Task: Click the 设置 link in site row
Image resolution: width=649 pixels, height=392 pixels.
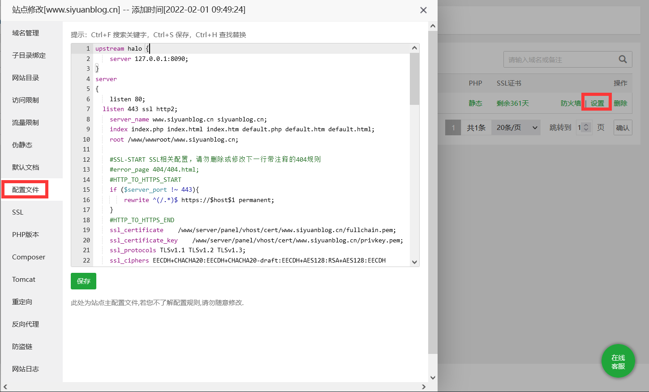Action: (x=597, y=103)
